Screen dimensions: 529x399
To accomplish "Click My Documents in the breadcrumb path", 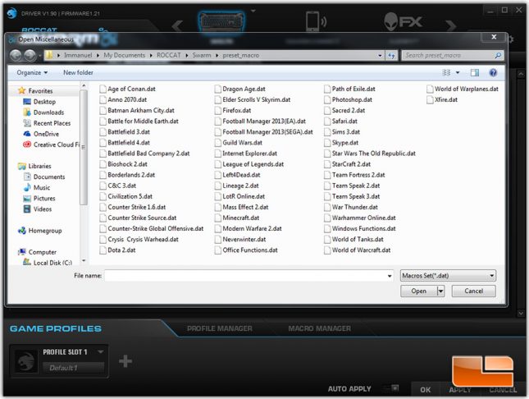I will click(124, 55).
